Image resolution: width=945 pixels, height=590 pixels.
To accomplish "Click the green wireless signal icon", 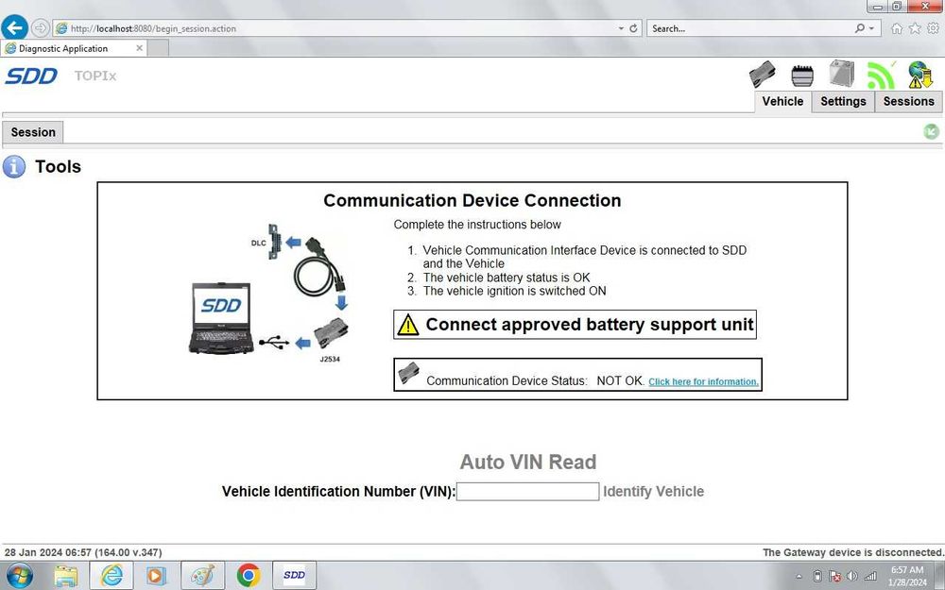I will [x=881, y=76].
